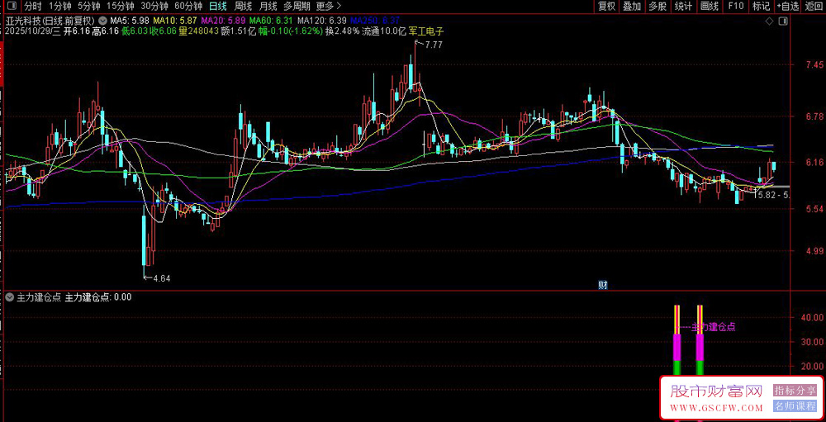Click the 指标分享 banner button

click(795, 390)
